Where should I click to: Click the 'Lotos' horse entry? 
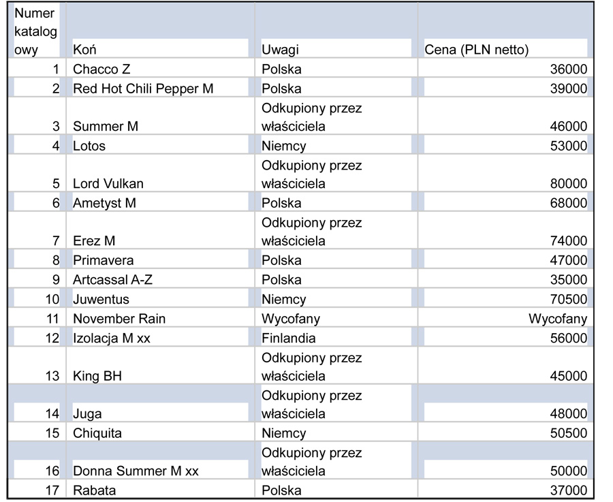pyautogui.click(x=90, y=146)
